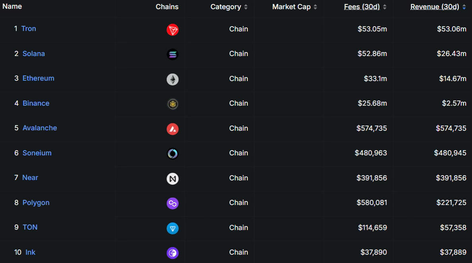Open the Solana protocol link
The image size is (472, 263).
click(34, 54)
